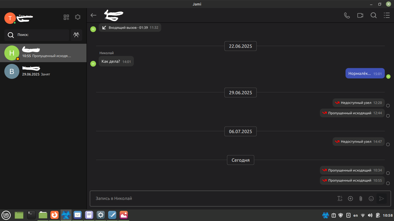The image size is (394, 221).
Task: Click the Jami tray icon
Action: (326, 215)
